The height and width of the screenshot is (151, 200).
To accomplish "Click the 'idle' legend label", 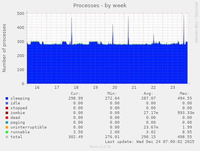I will point(15,103).
